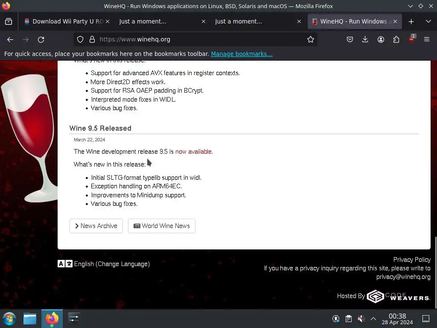Viewport: 437px width, 328px height.
Task: Save page to Pocket
Action: click(x=350, y=40)
